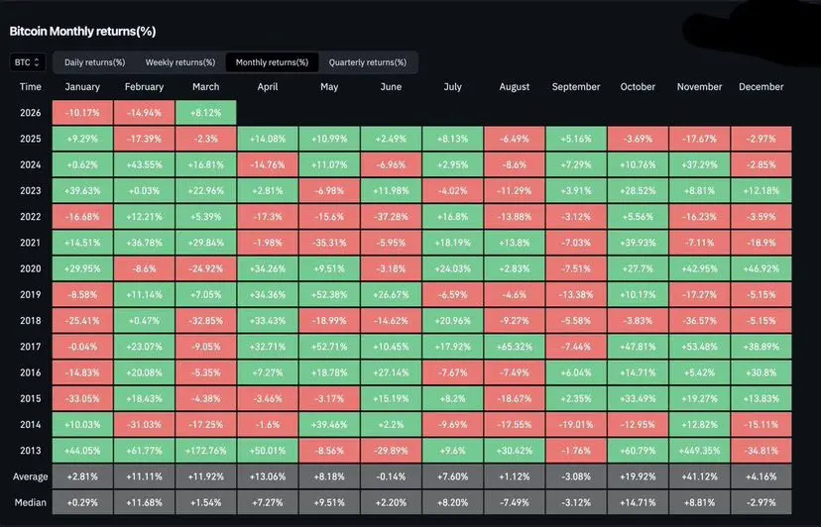Click the Average October +19.92% cell
821x527 pixels.
[638, 476]
